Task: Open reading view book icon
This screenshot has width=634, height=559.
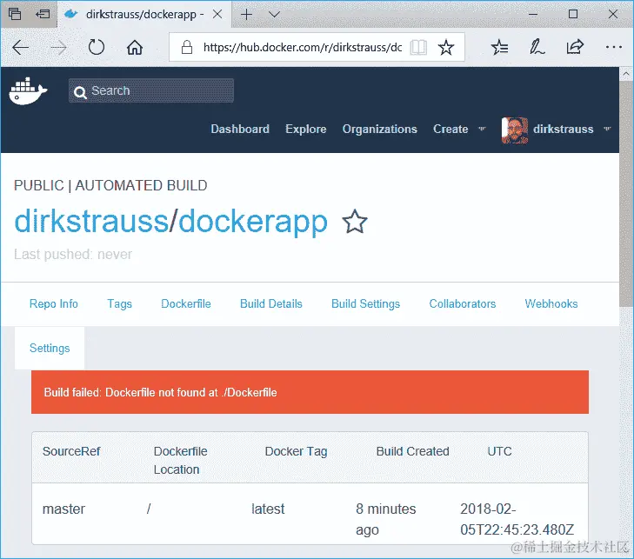Action: pyautogui.click(x=418, y=48)
